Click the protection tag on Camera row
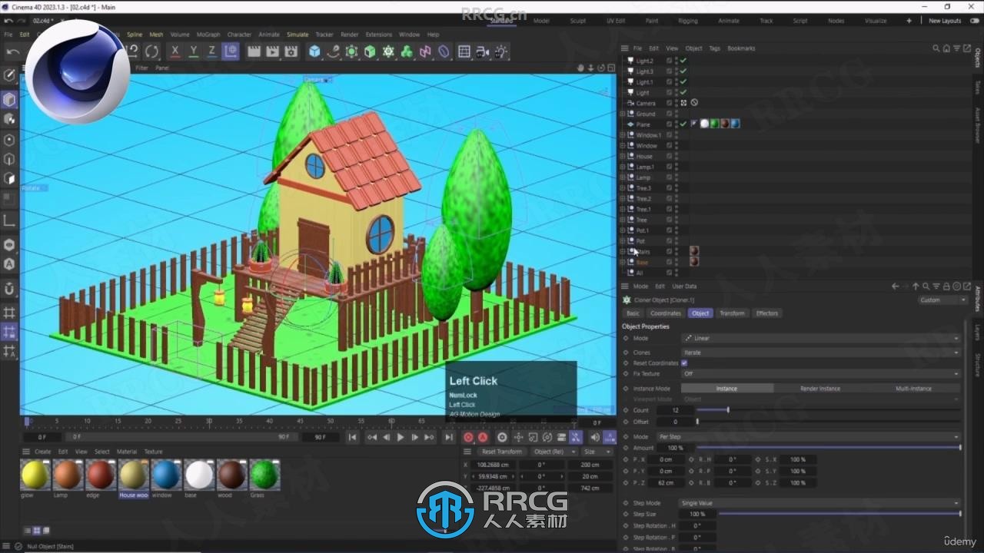This screenshot has height=553, width=984. [694, 103]
